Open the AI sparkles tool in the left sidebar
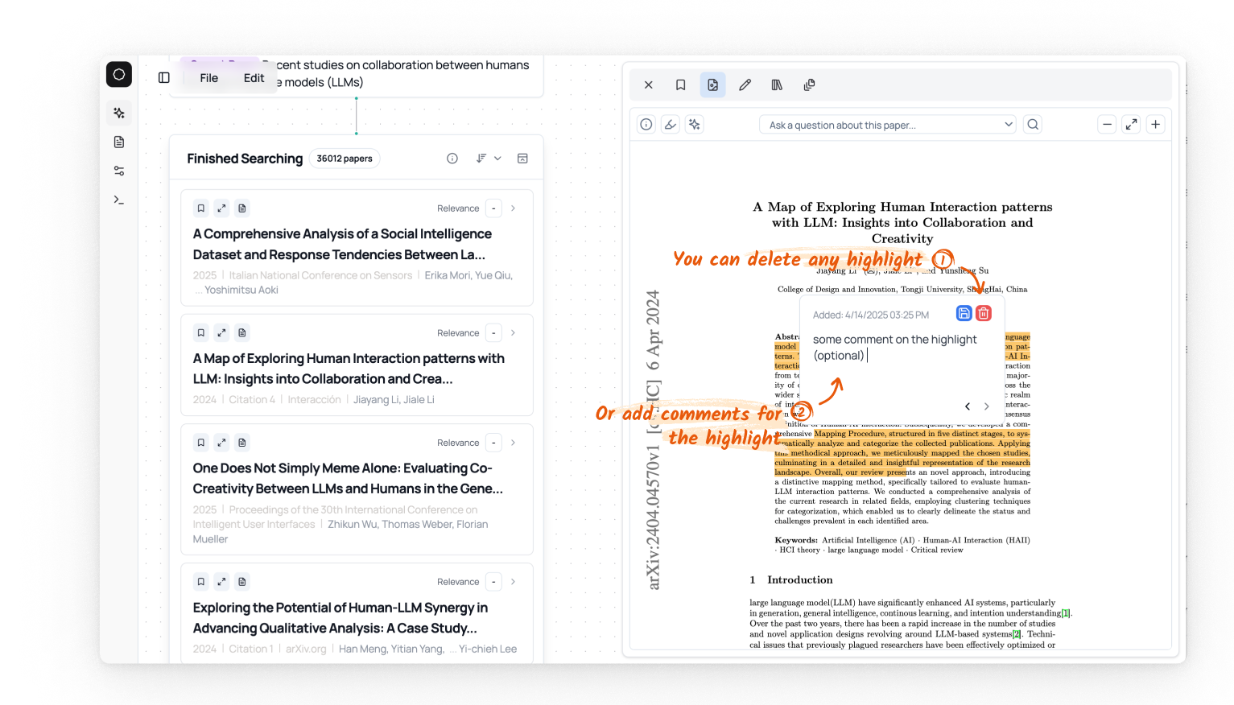Image resolution: width=1234 pixels, height=705 pixels. tap(119, 113)
